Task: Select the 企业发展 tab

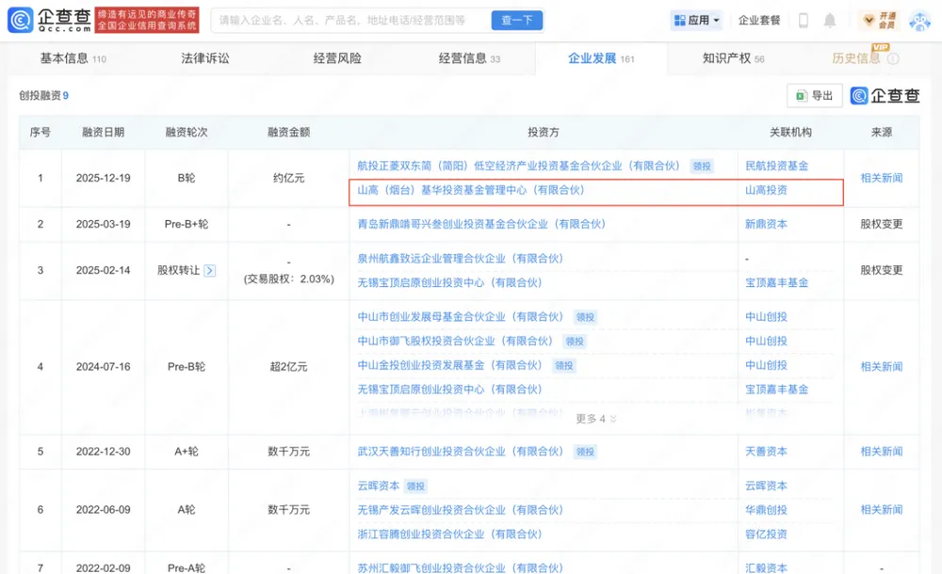Action: point(601,58)
